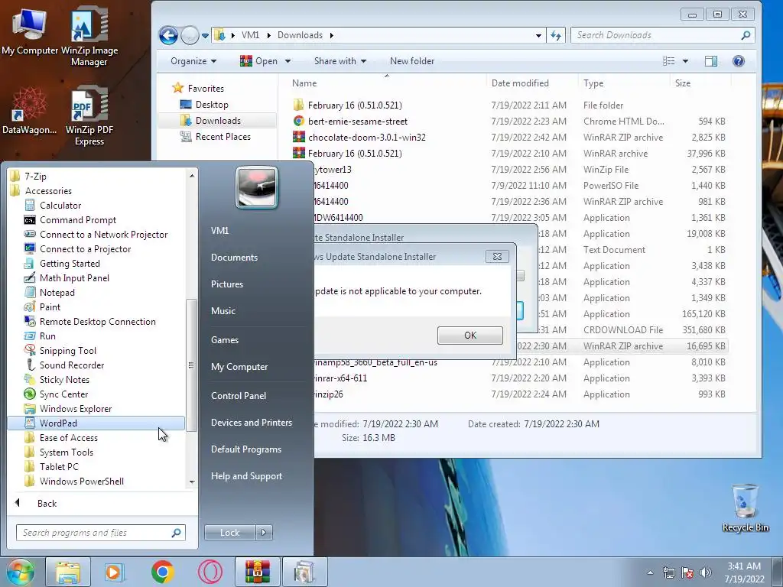Launch Math Input Panel
Image resolution: width=783 pixels, height=587 pixels.
tap(74, 277)
